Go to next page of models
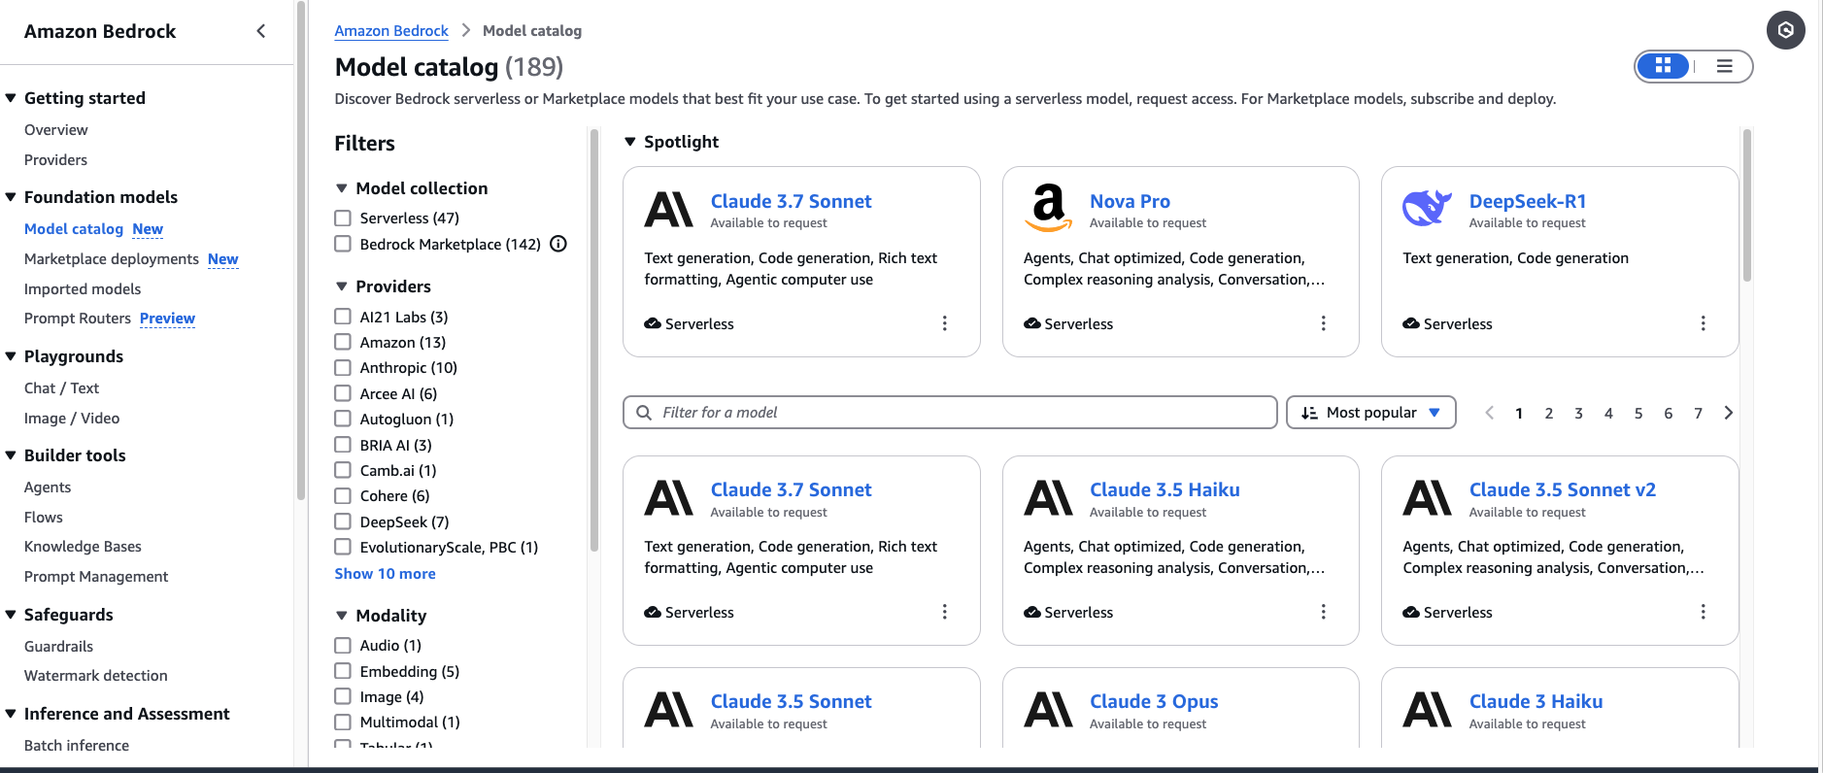Screen dimensions: 1823x773 pyautogui.click(x=1728, y=413)
